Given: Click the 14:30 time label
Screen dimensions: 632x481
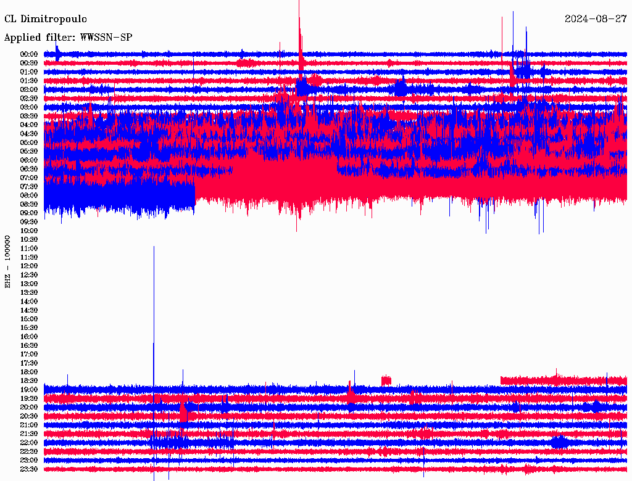Looking at the screenshot, I should point(29,311).
